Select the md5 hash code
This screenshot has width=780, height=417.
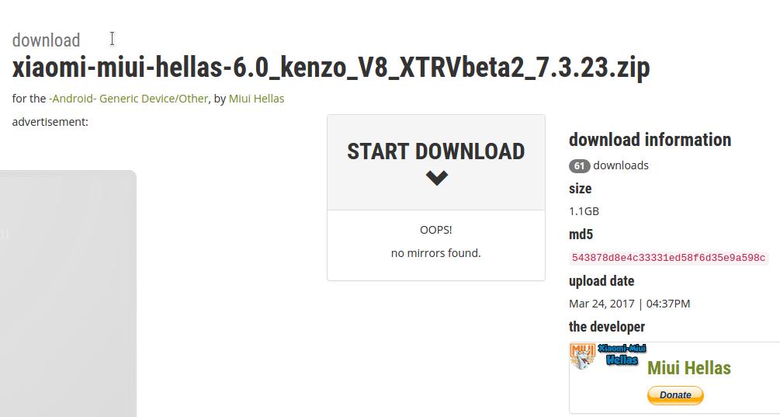[x=668, y=258]
